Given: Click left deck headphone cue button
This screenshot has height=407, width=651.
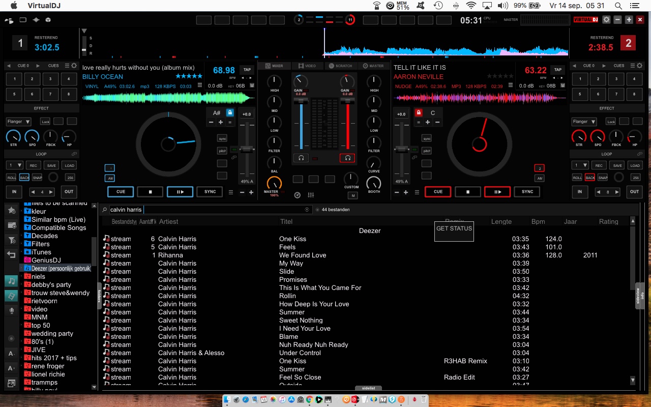Looking at the screenshot, I should point(301,158).
